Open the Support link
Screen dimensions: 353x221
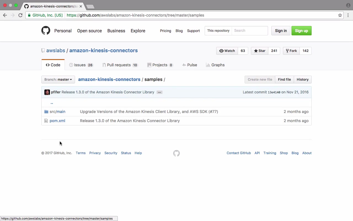pyautogui.click(x=193, y=31)
